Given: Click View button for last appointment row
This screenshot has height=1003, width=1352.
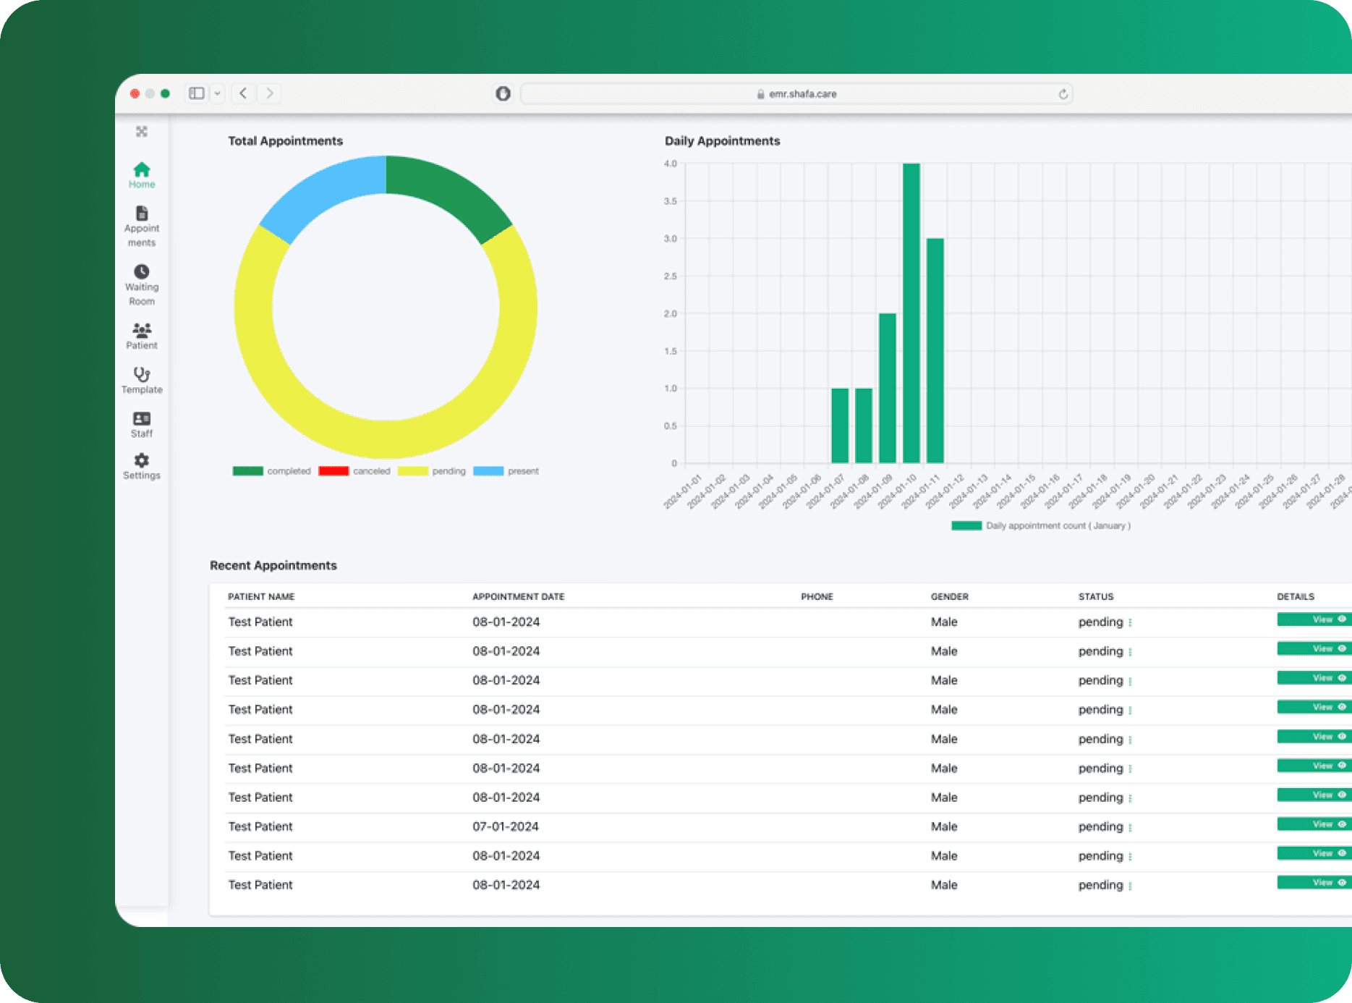Looking at the screenshot, I should (x=1314, y=882).
